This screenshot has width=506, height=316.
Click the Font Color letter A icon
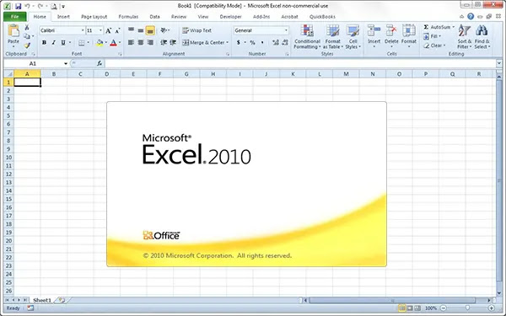(x=113, y=43)
